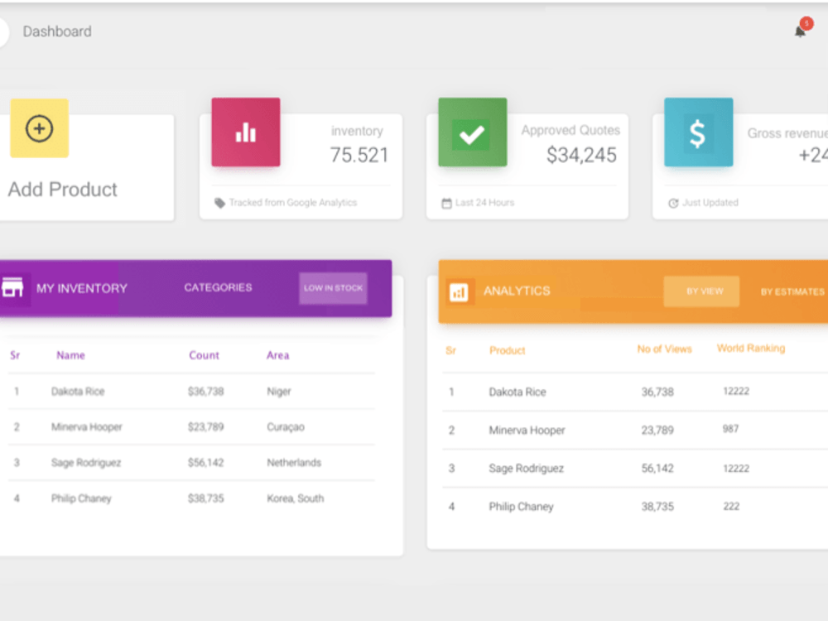Click the Name column header in inventory table
Image resolution: width=828 pixels, height=621 pixels.
[x=70, y=355]
